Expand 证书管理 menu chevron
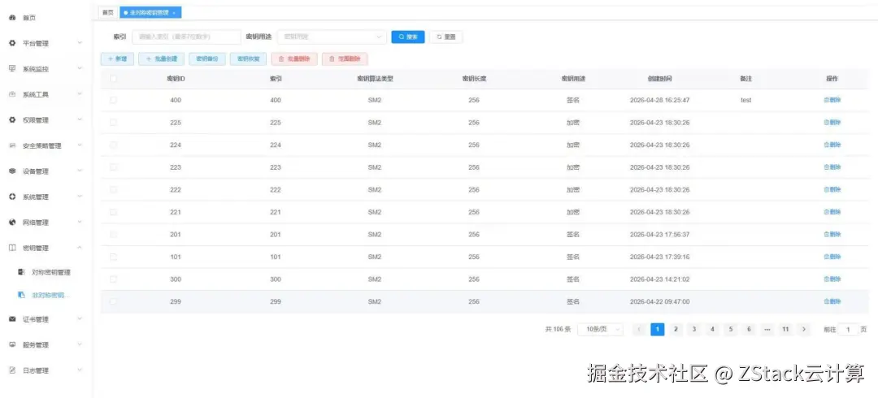 coord(80,319)
